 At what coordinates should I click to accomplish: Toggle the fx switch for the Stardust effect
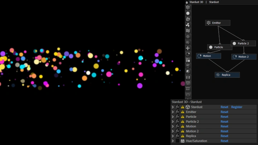click(177, 107)
